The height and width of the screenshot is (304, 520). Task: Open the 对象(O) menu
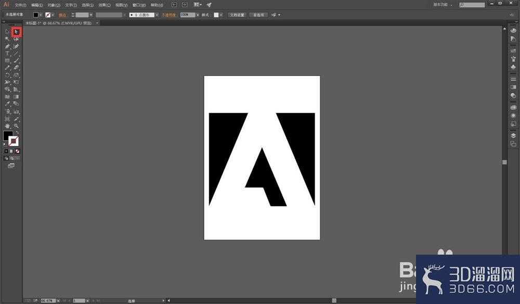(x=54, y=5)
